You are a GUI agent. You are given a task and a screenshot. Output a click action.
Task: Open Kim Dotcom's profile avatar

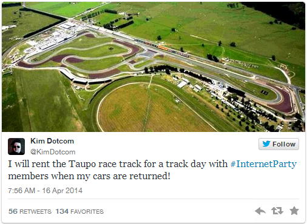[x=16, y=147]
